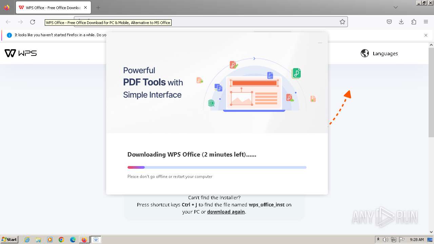Screen dimensions: 434x244
Task: Select the WPS Office browser tab
Action: [x=53, y=7]
